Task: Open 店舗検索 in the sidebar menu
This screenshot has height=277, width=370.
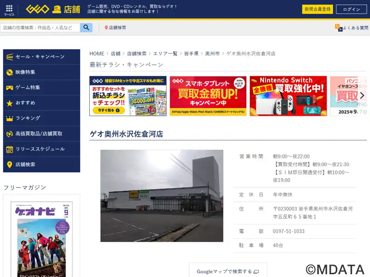Action: point(42,165)
